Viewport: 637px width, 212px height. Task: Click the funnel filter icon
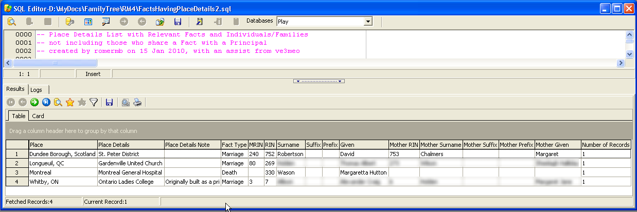(x=94, y=102)
